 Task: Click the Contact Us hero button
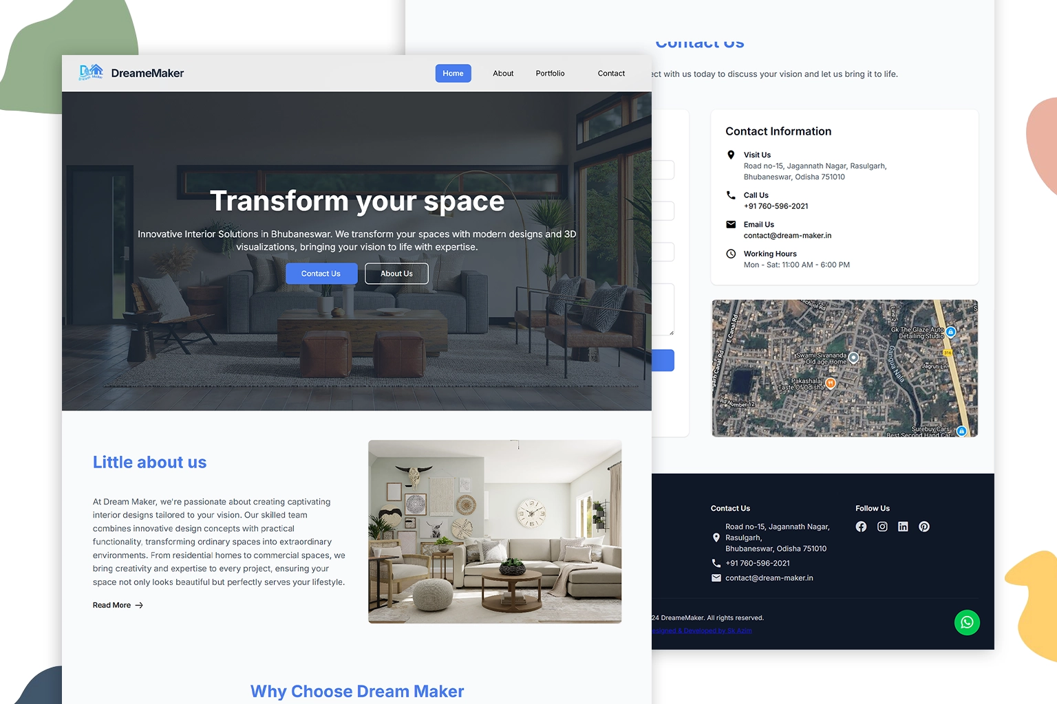pyautogui.click(x=321, y=273)
